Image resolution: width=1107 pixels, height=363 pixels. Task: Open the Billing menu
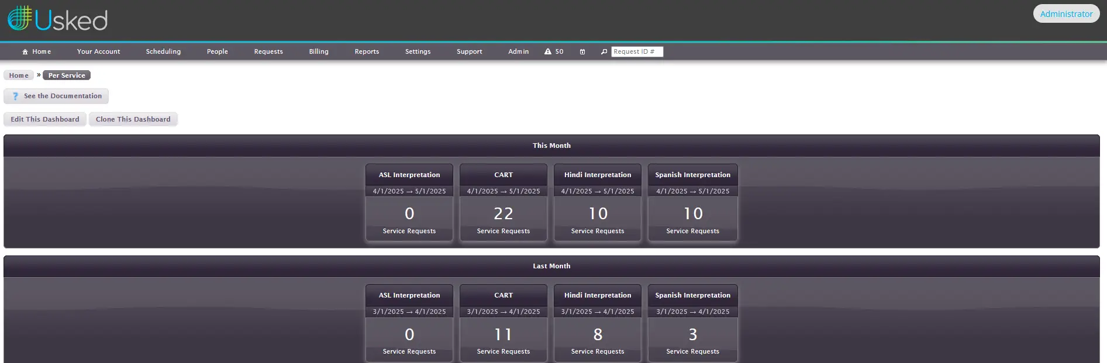tap(319, 52)
